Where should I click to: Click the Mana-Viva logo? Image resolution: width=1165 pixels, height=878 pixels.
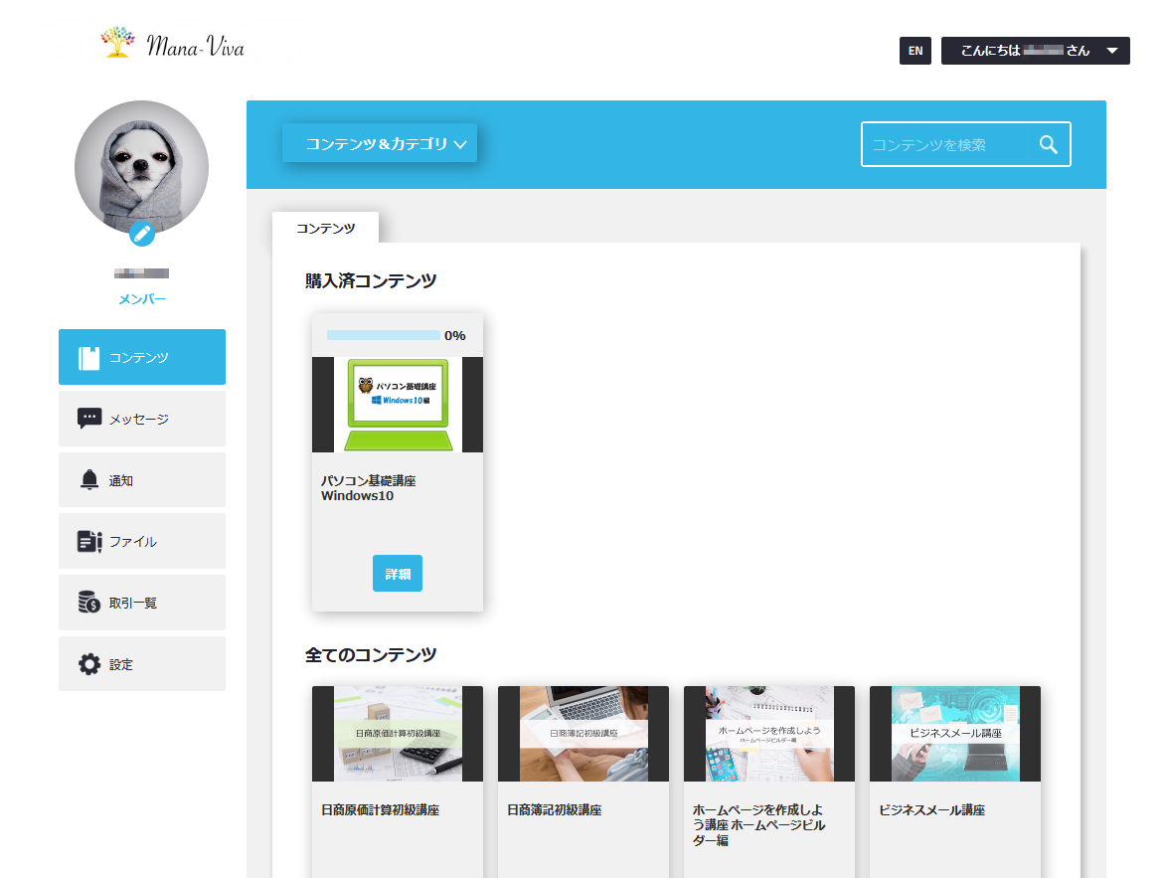point(173,45)
